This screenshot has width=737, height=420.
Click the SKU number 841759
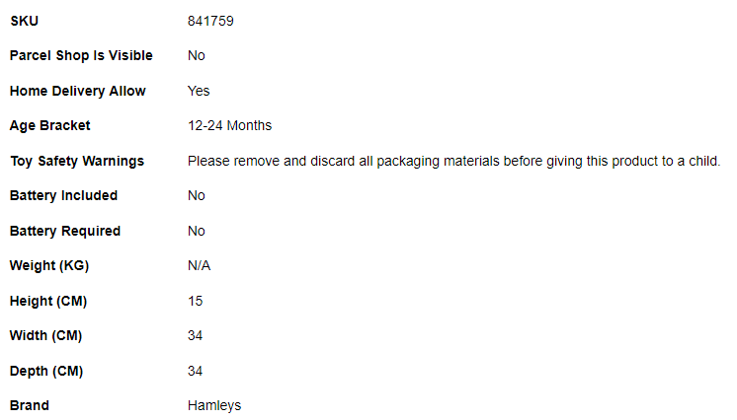(210, 21)
